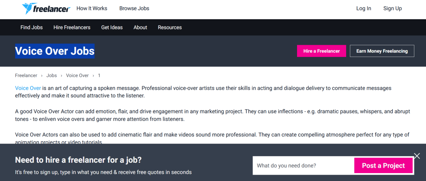Expand the Get Ideas menu
426x181 pixels.
(x=112, y=27)
